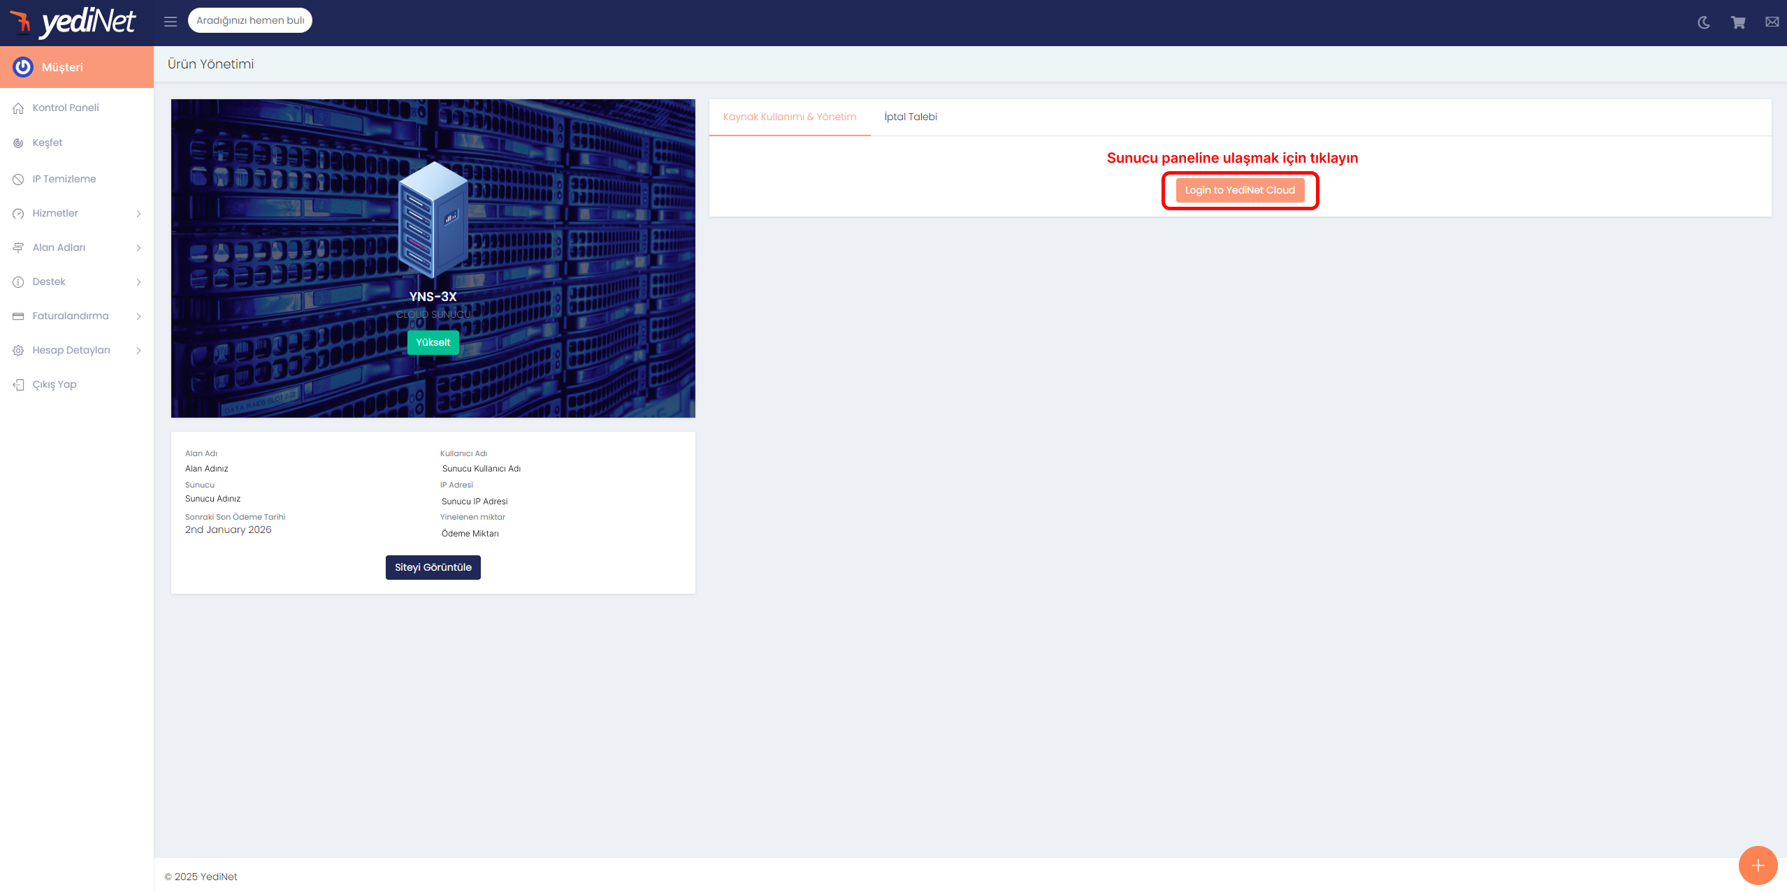
Task: Log out via Çıkış Yap
Action: tap(55, 384)
